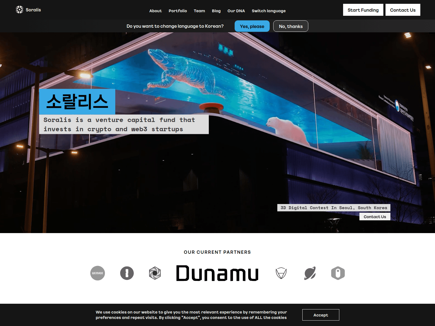Open the Blog link in navigation
The image size is (435, 326).
(x=216, y=11)
